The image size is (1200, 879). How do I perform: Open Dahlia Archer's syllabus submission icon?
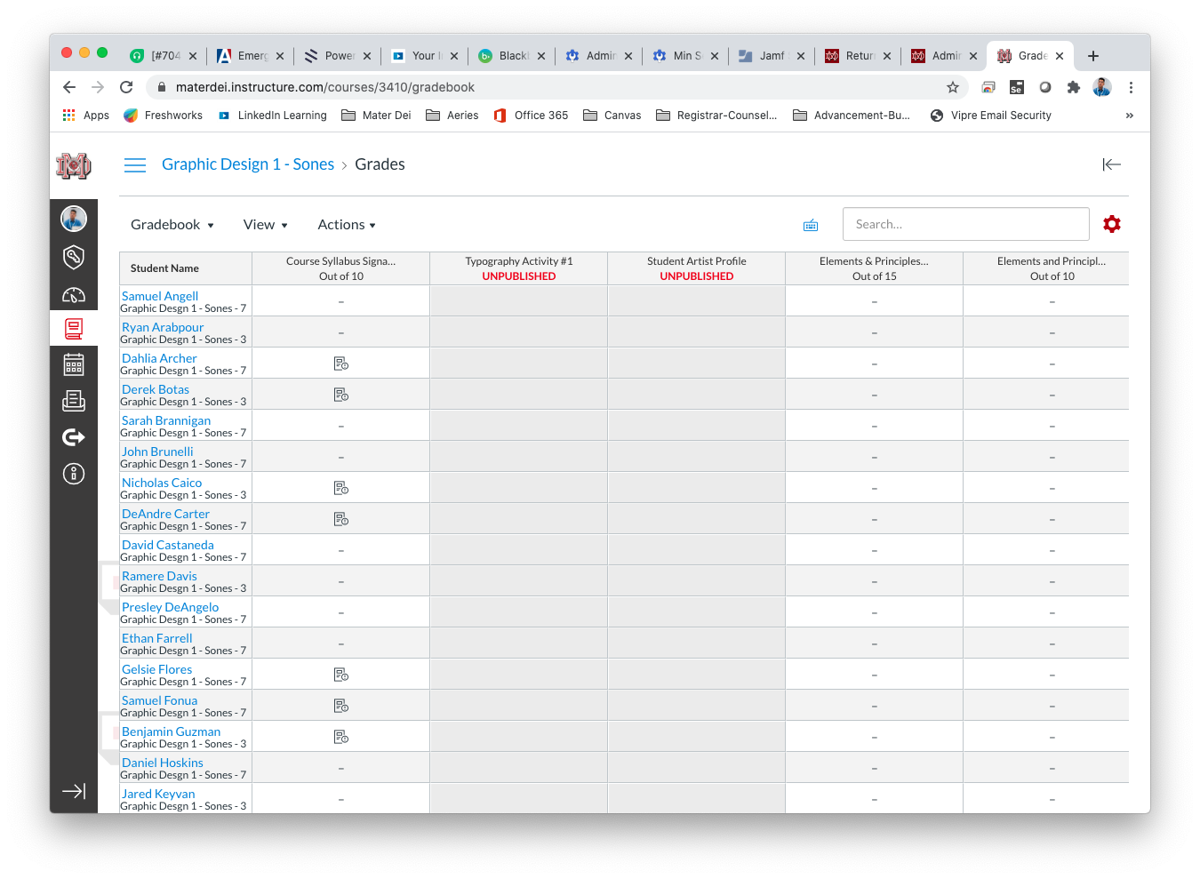pos(341,364)
